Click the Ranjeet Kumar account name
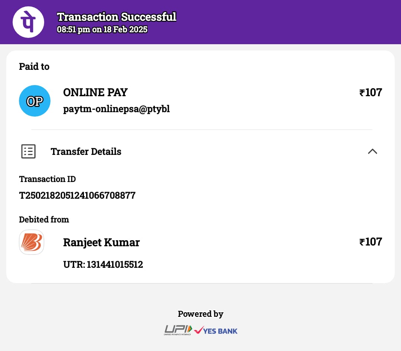The image size is (401, 351). coord(101,242)
